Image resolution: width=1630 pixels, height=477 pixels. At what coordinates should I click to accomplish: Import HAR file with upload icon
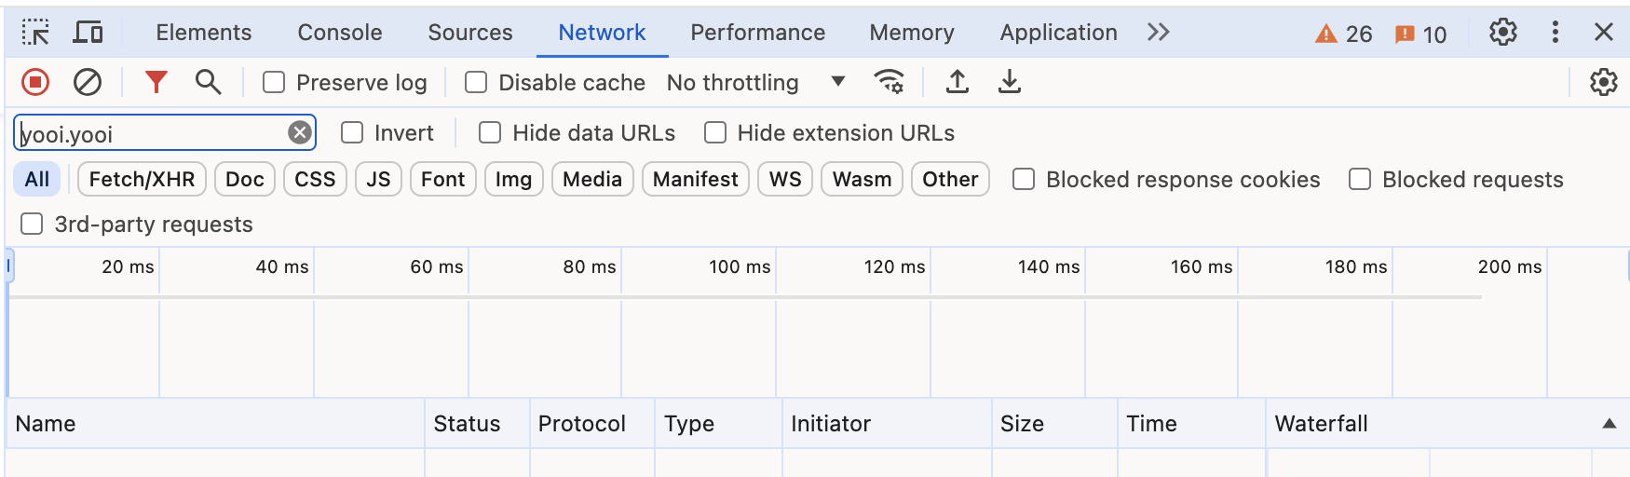957,83
